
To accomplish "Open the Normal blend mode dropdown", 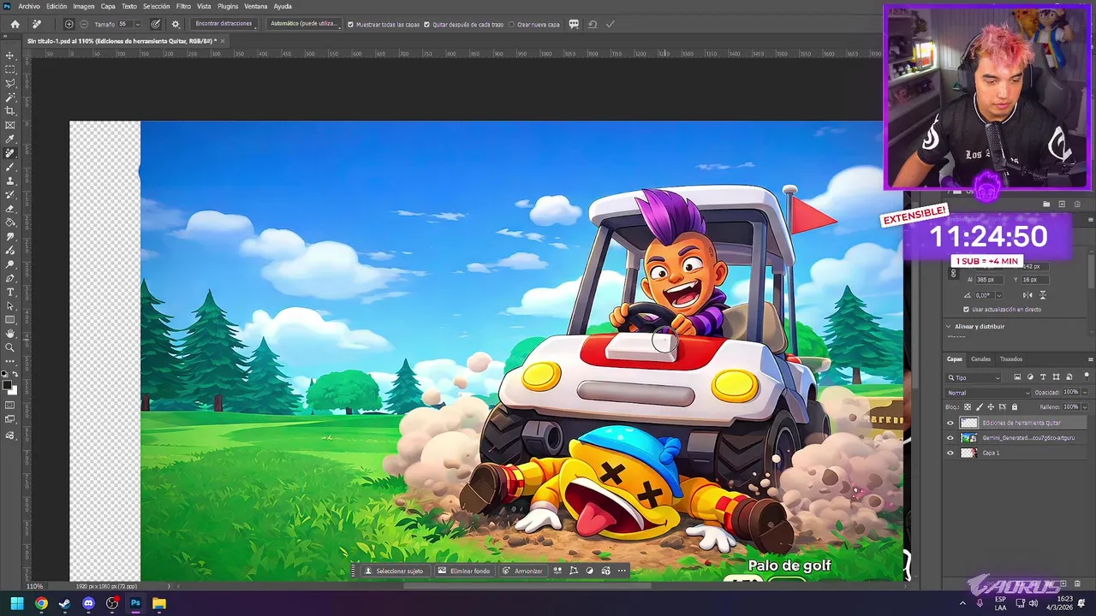I will pos(988,393).
